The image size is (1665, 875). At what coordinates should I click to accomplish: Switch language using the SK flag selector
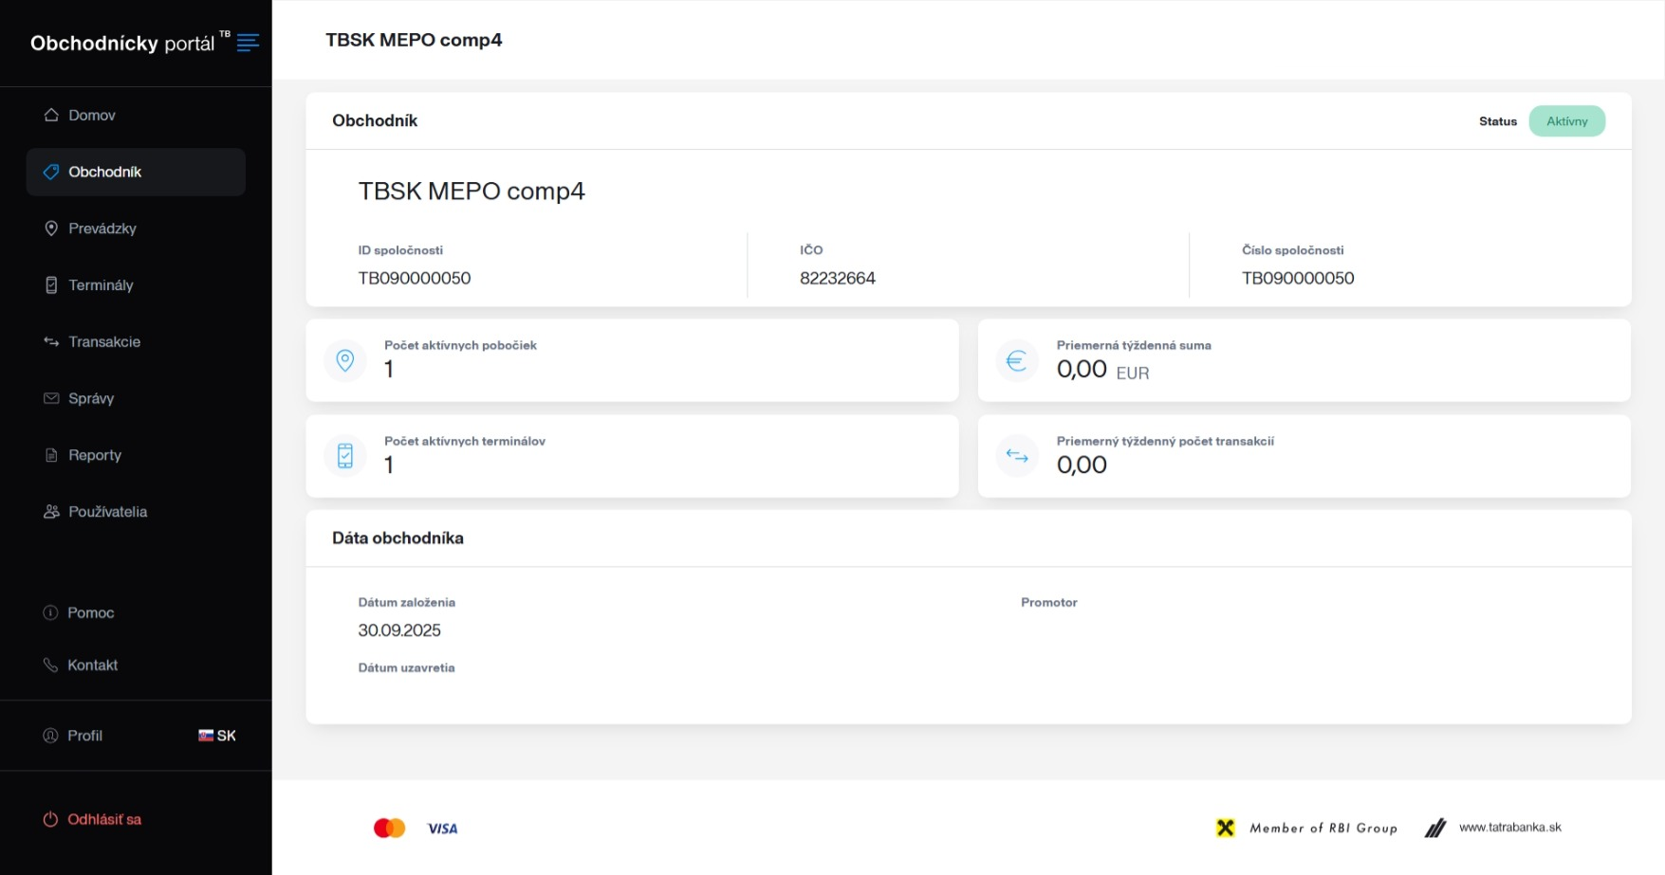[217, 736]
